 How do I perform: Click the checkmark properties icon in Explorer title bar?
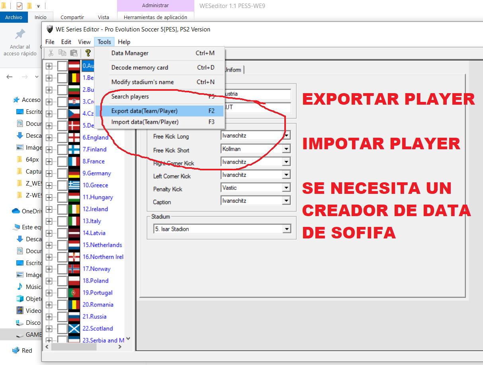pos(20,6)
